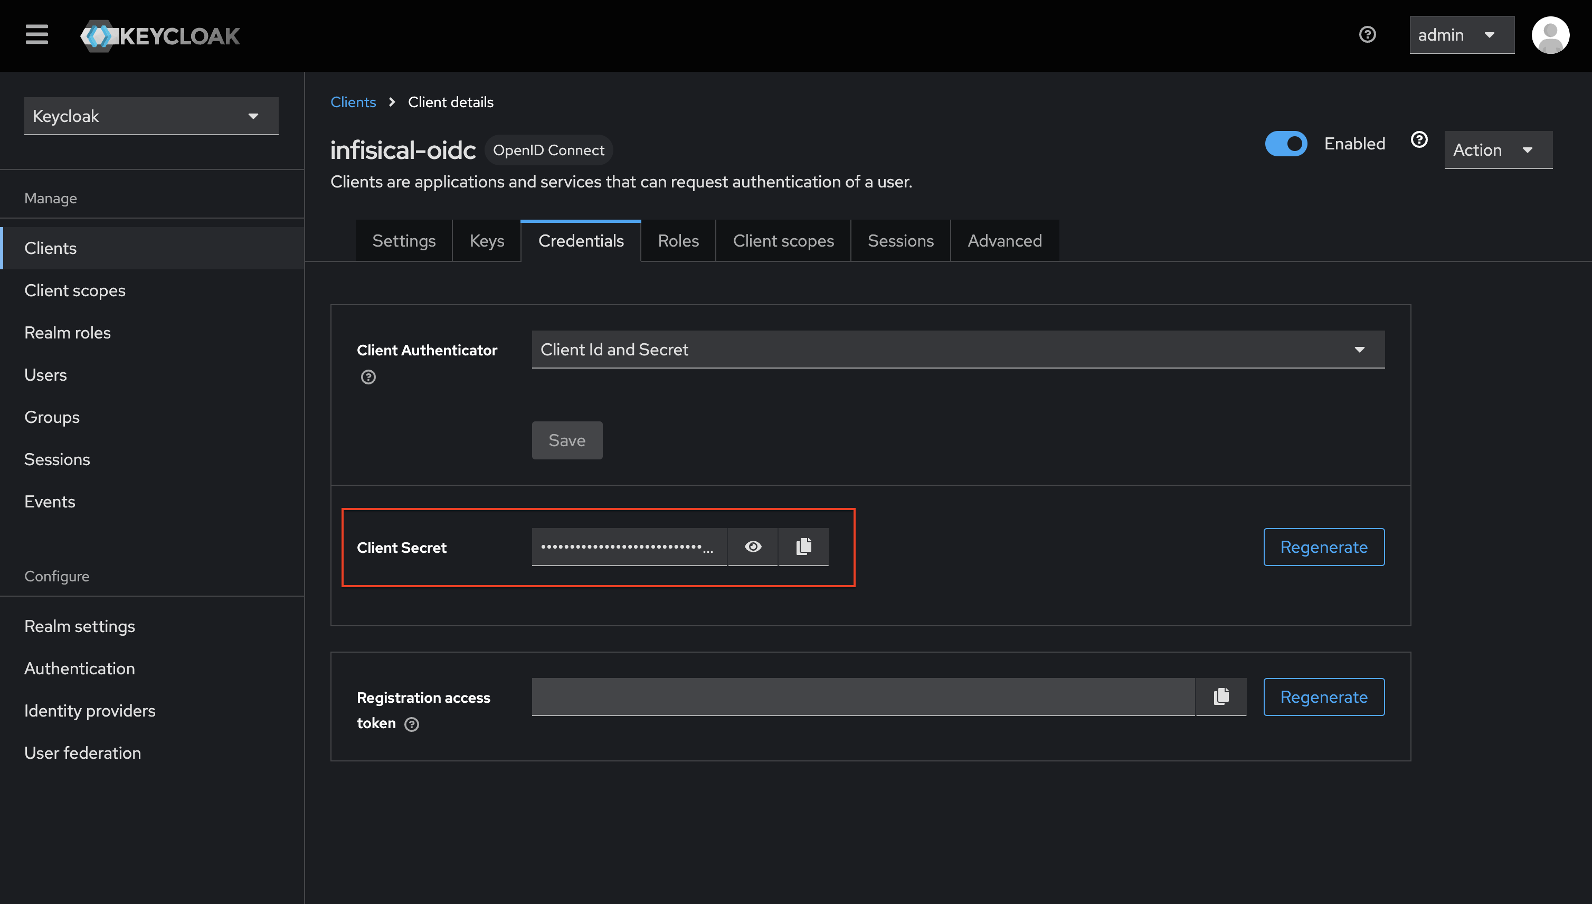Open Realm roles in the sidebar
The image size is (1592, 904).
[x=152, y=332]
